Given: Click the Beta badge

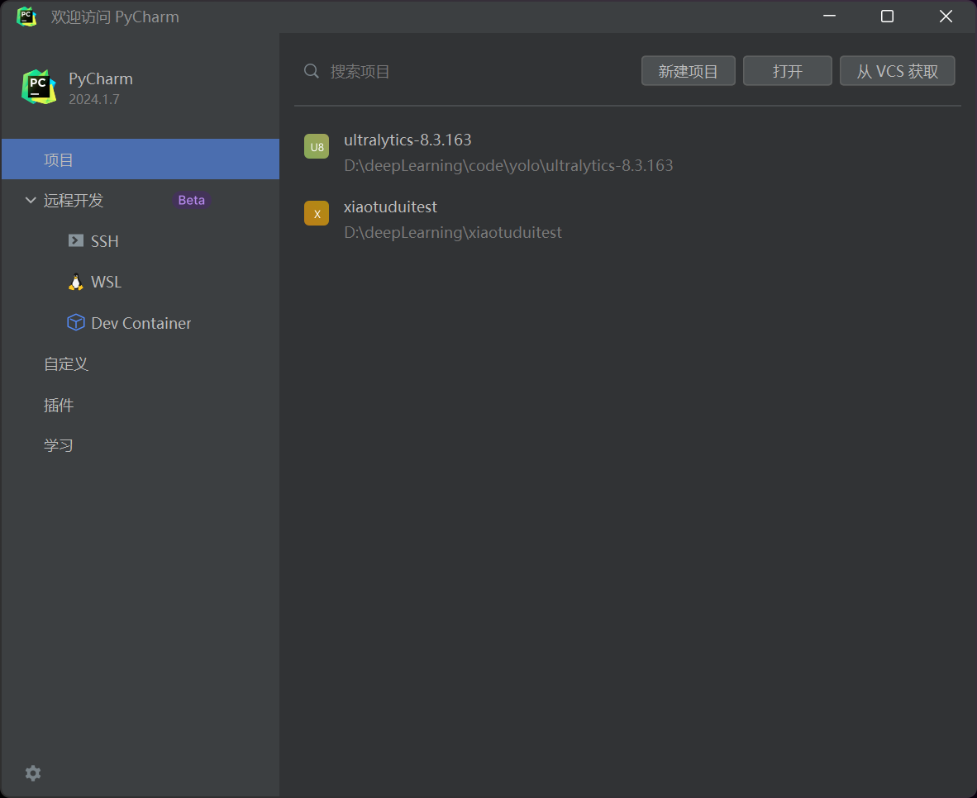Looking at the screenshot, I should click(x=191, y=200).
